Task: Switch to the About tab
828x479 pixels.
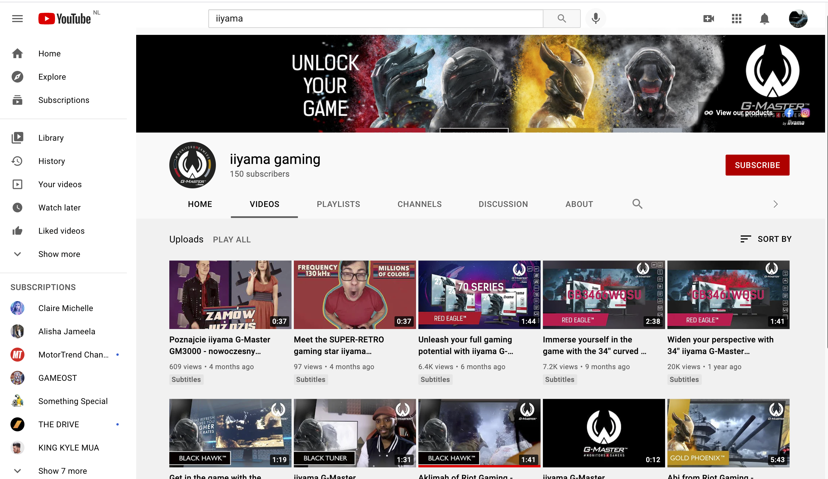Action: 579,204
